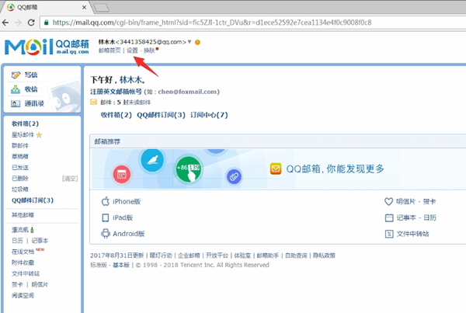466x313 pixels.
Task: Click 隐私政策 footer link
Action: (x=324, y=256)
